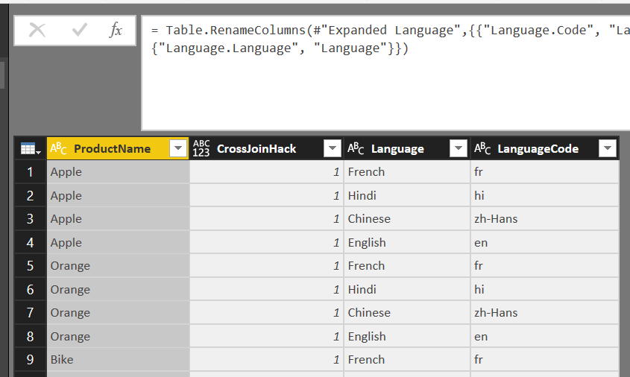The height and width of the screenshot is (377, 630).
Task: Click French cell in row 1
Action: (407, 172)
